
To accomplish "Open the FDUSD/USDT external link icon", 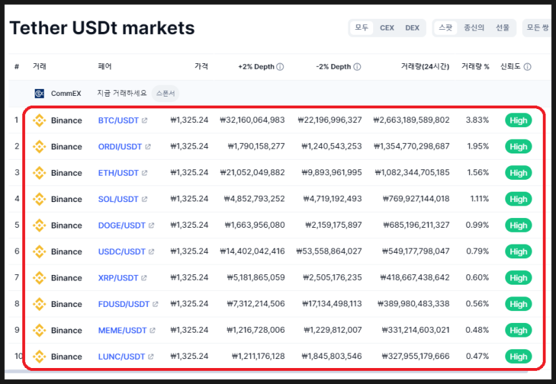I will coord(155,304).
